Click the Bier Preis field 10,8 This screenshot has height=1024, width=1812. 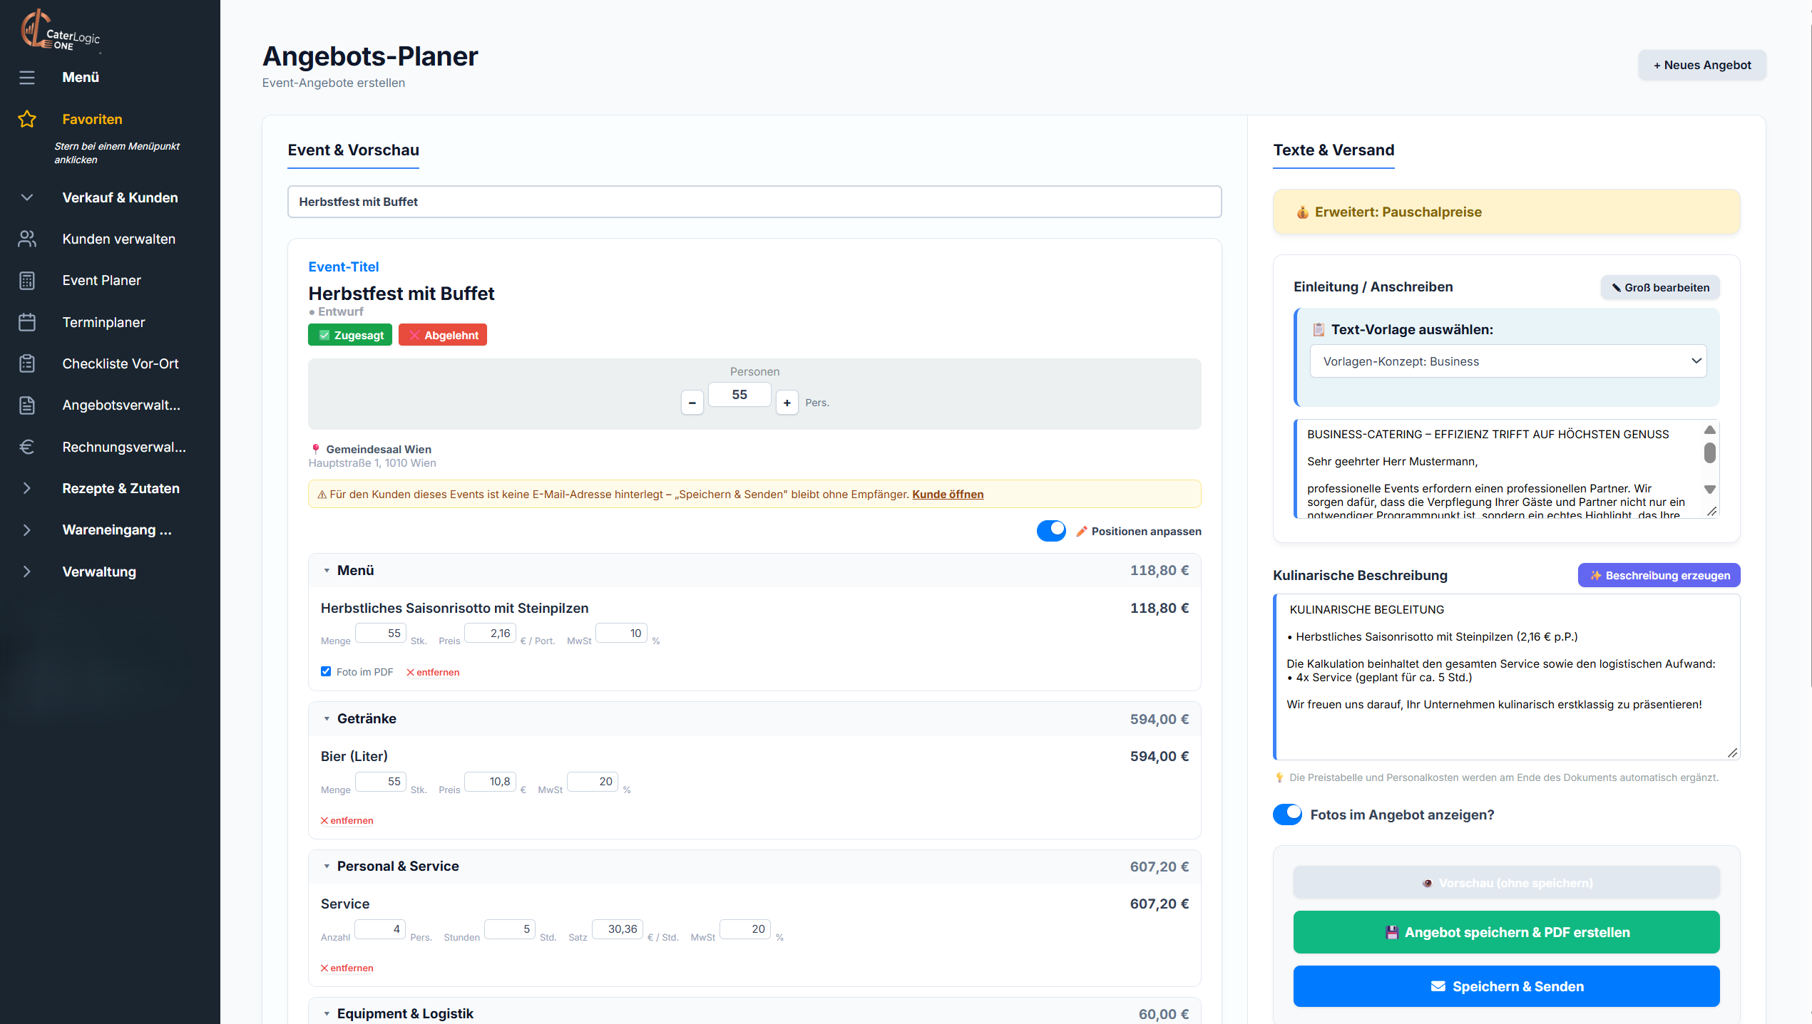(x=490, y=781)
